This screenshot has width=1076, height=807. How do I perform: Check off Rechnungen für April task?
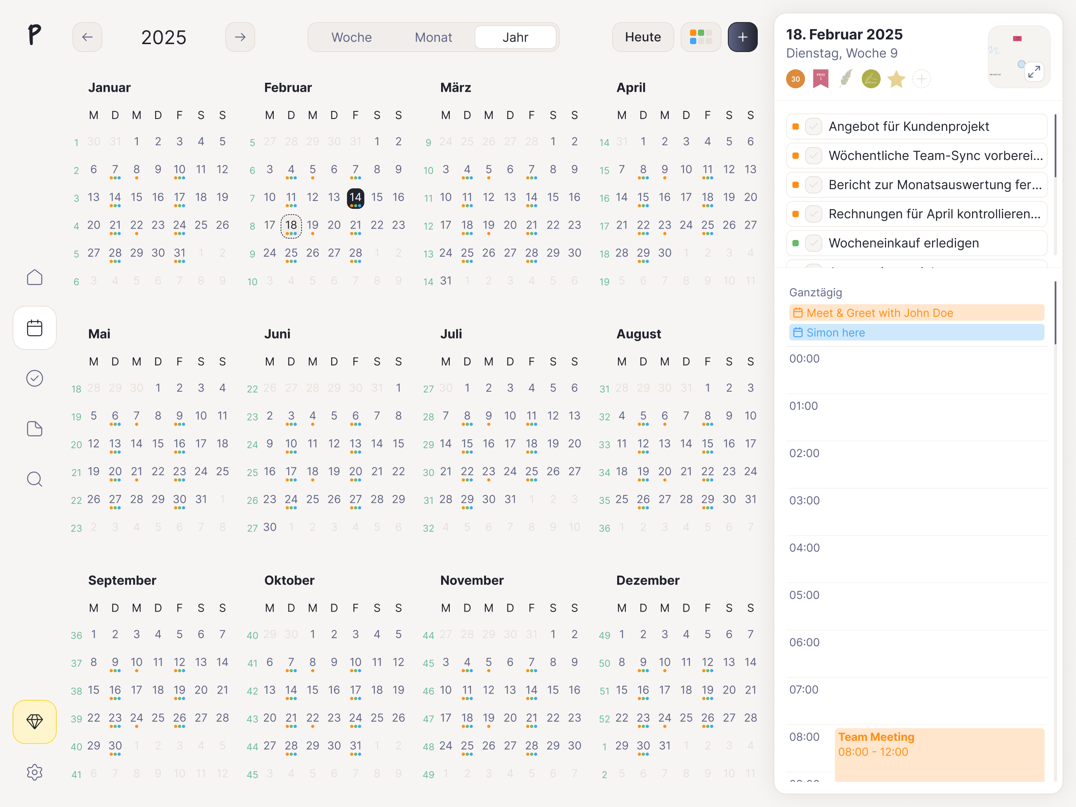point(813,214)
